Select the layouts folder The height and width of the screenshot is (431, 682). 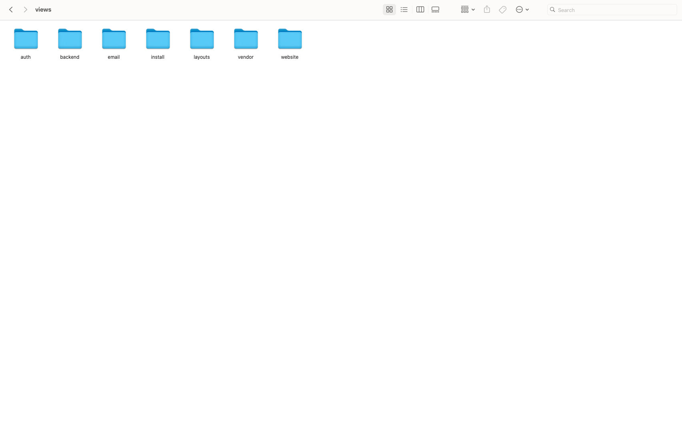202,39
